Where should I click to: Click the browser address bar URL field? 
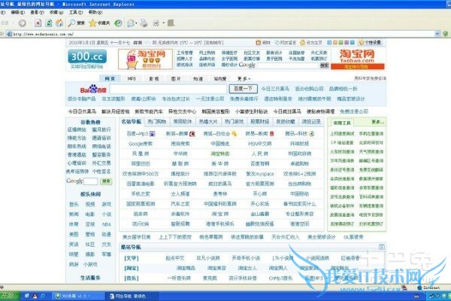pos(223,34)
